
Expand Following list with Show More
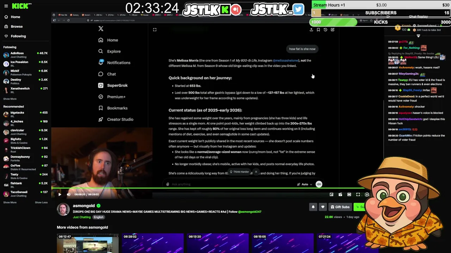point(10,99)
